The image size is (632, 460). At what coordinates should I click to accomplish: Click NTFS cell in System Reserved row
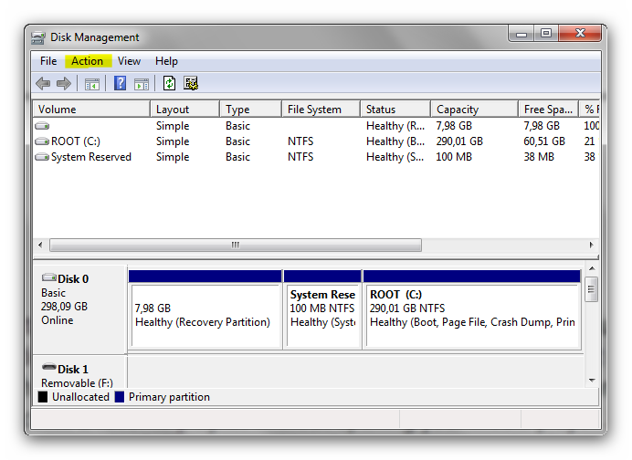pos(300,157)
